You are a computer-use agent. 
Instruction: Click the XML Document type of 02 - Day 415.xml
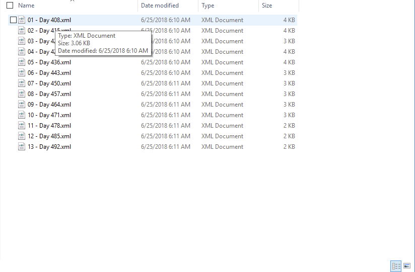click(222, 30)
